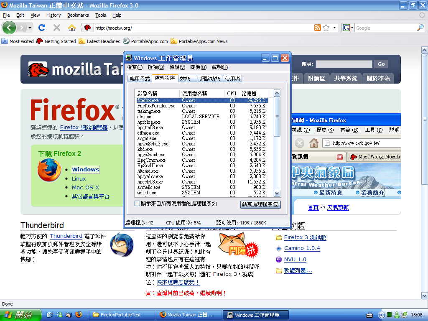This screenshot has height=321, width=428.
Task: Click the 結束處理程序 end process button
Action: [260, 204]
